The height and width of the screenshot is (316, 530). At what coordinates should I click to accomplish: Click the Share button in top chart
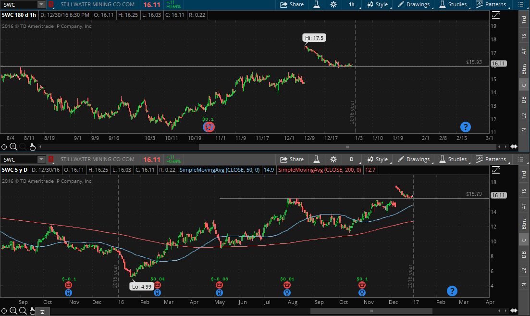[292, 4]
